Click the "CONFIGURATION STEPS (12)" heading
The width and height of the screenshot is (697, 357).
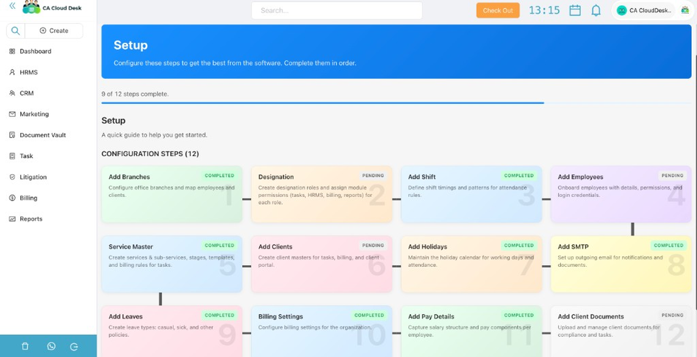150,154
